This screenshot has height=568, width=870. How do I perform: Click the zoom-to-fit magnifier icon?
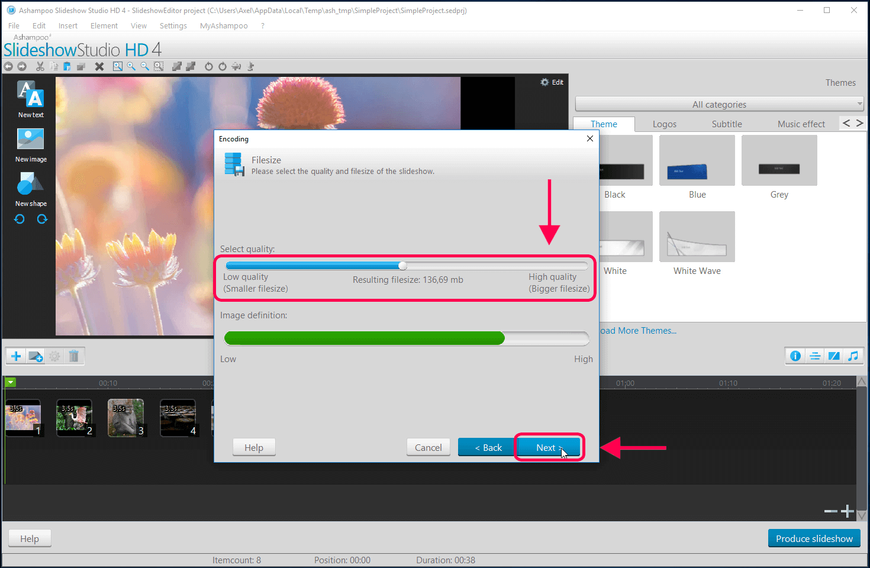click(x=118, y=66)
